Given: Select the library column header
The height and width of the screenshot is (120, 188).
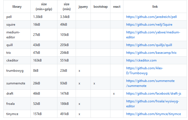Looking at the screenshot, I should coord(17,7).
